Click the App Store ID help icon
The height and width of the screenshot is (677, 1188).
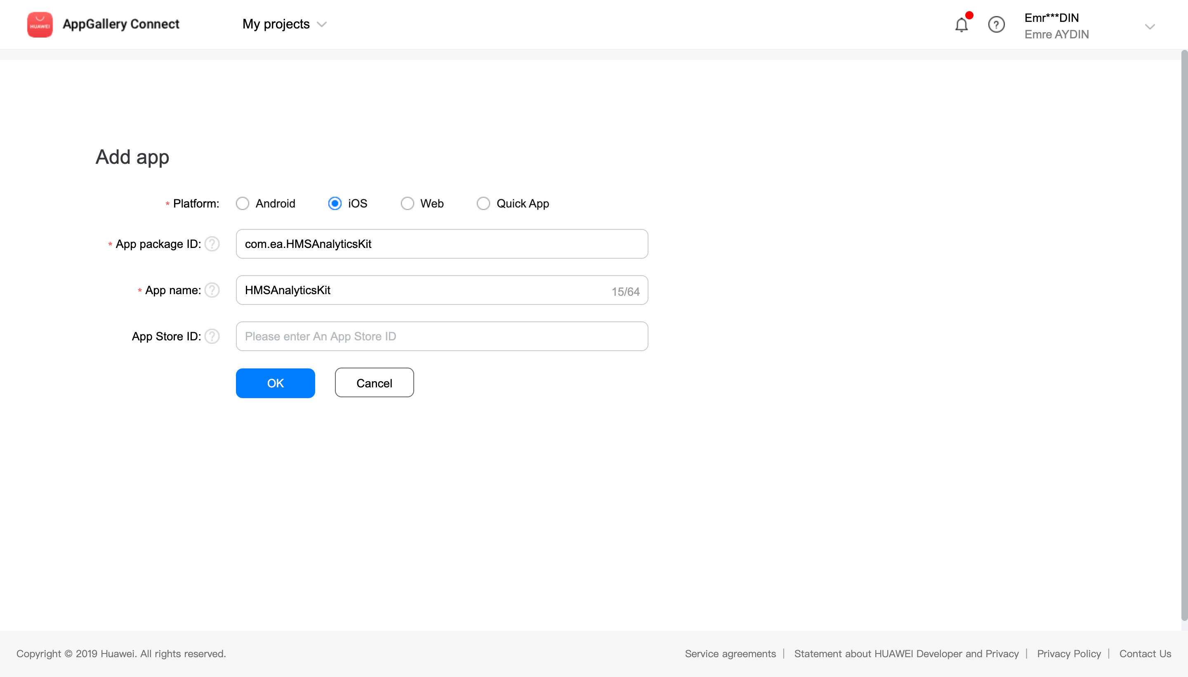(x=212, y=336)
